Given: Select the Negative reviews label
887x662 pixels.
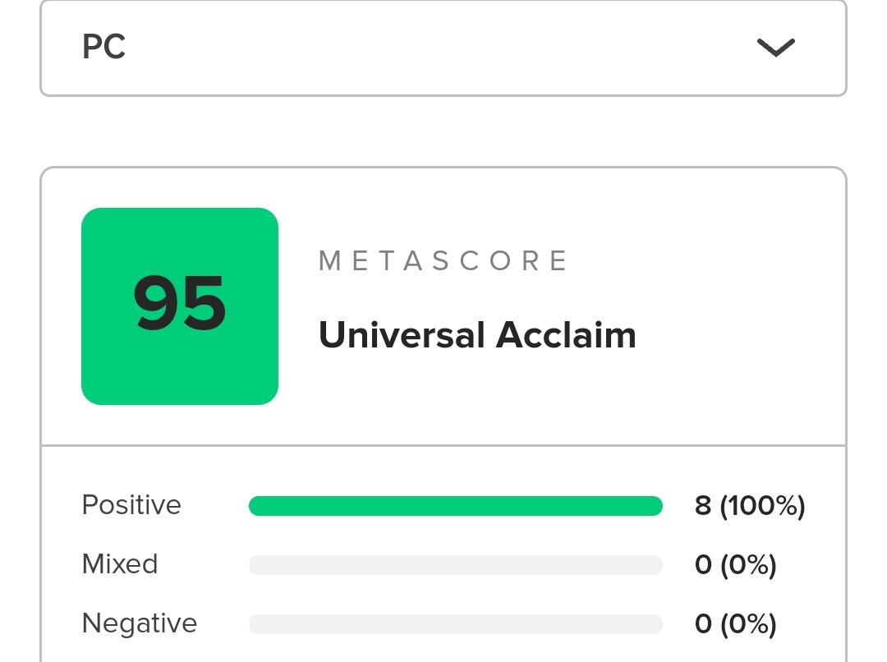Looking at the screenshot, I should (x=139, y=623).
